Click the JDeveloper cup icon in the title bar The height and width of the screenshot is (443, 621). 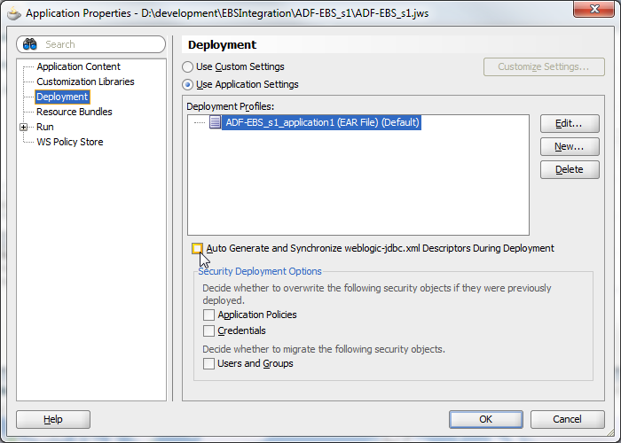[x=14, y=13]
